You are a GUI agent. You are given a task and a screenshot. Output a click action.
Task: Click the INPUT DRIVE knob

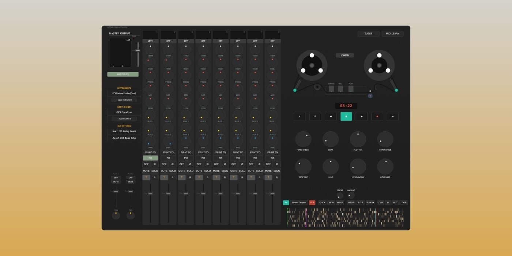pyautogui.click(x=385, y=139)
